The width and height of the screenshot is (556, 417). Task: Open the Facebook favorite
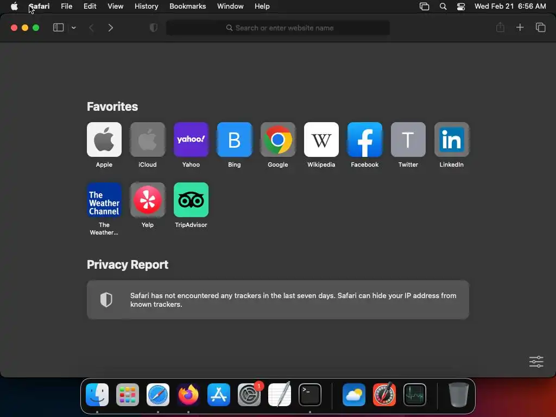click(364, 140)
